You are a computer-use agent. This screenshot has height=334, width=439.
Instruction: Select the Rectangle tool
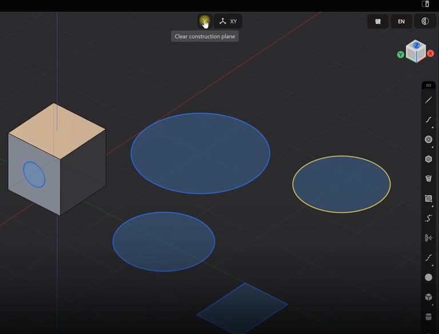pos(428,198)
